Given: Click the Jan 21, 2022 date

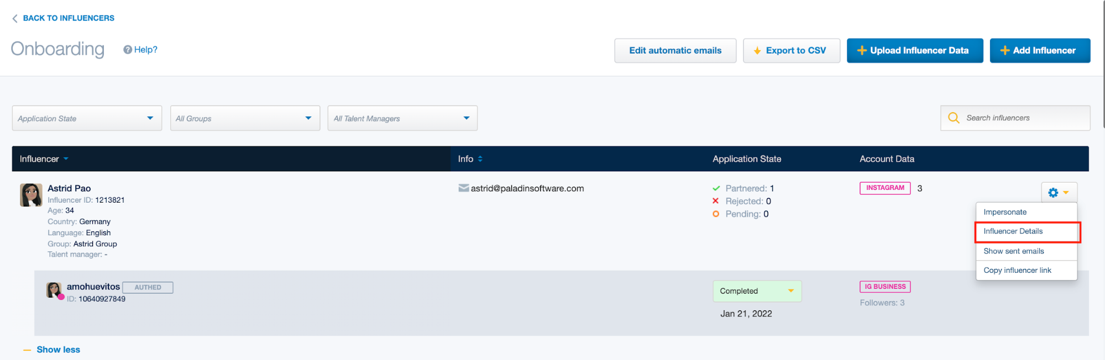Looking at the screenshot, I should 746,314.
